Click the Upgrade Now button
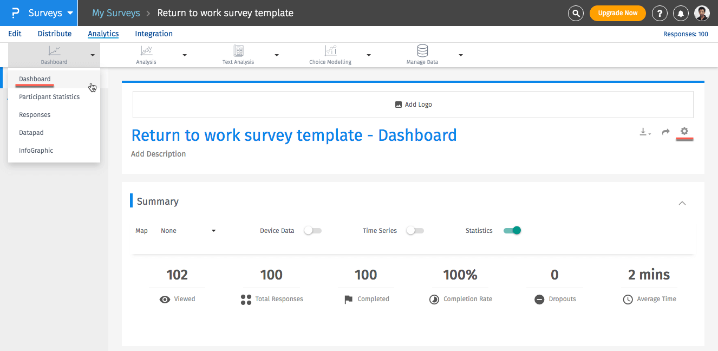The width and height of the screenshot is (718, 351). pyautogui.click(x=617, y=13)
